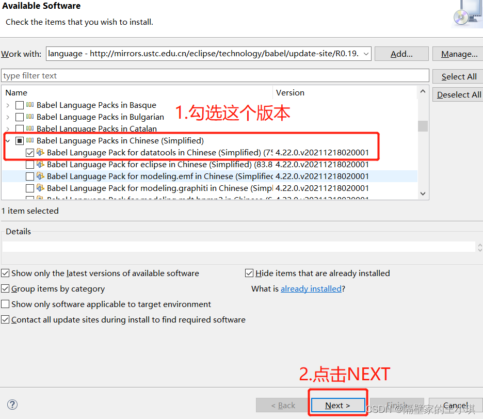Select Babel Language Pack for eclipse row
This screenshot has width=483, height=419.
210,165
